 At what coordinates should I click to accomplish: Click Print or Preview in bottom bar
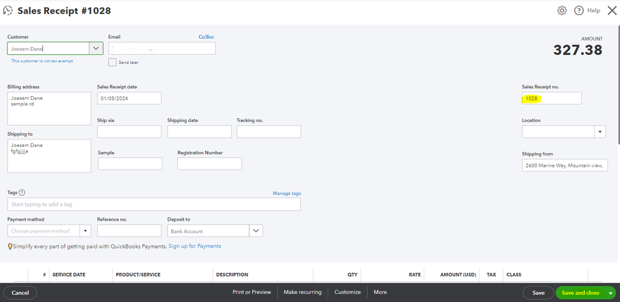click(252, 292)
